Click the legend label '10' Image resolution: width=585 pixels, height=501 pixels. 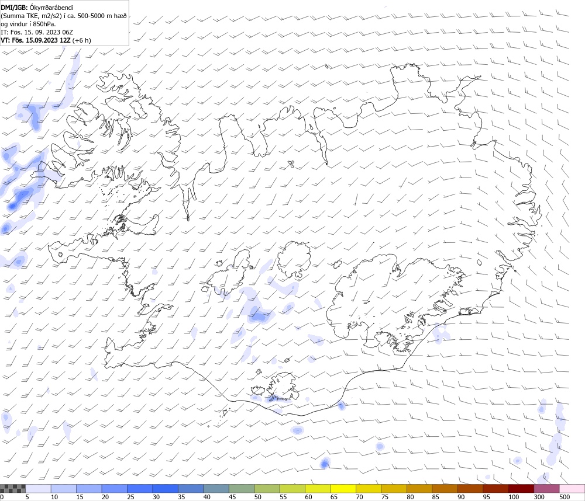54,497
